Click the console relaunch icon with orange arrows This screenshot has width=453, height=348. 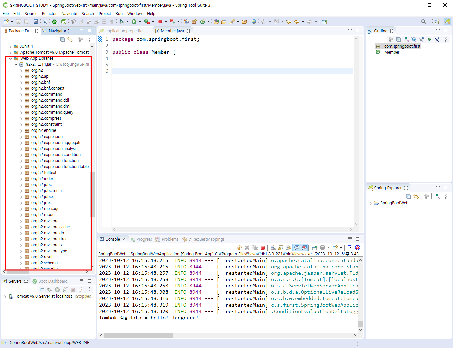[239, 248]
